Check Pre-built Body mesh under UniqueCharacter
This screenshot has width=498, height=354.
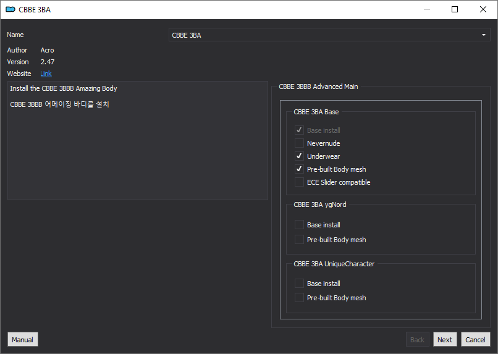click(x=299, y=298)
